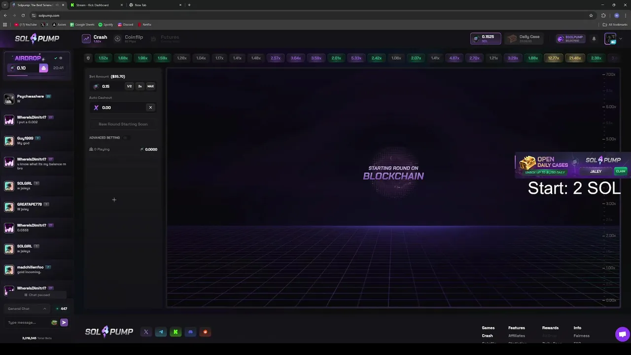Click madchillenfoo username in chat
This screenshot has width=631, height=355.
click(31, 267)
